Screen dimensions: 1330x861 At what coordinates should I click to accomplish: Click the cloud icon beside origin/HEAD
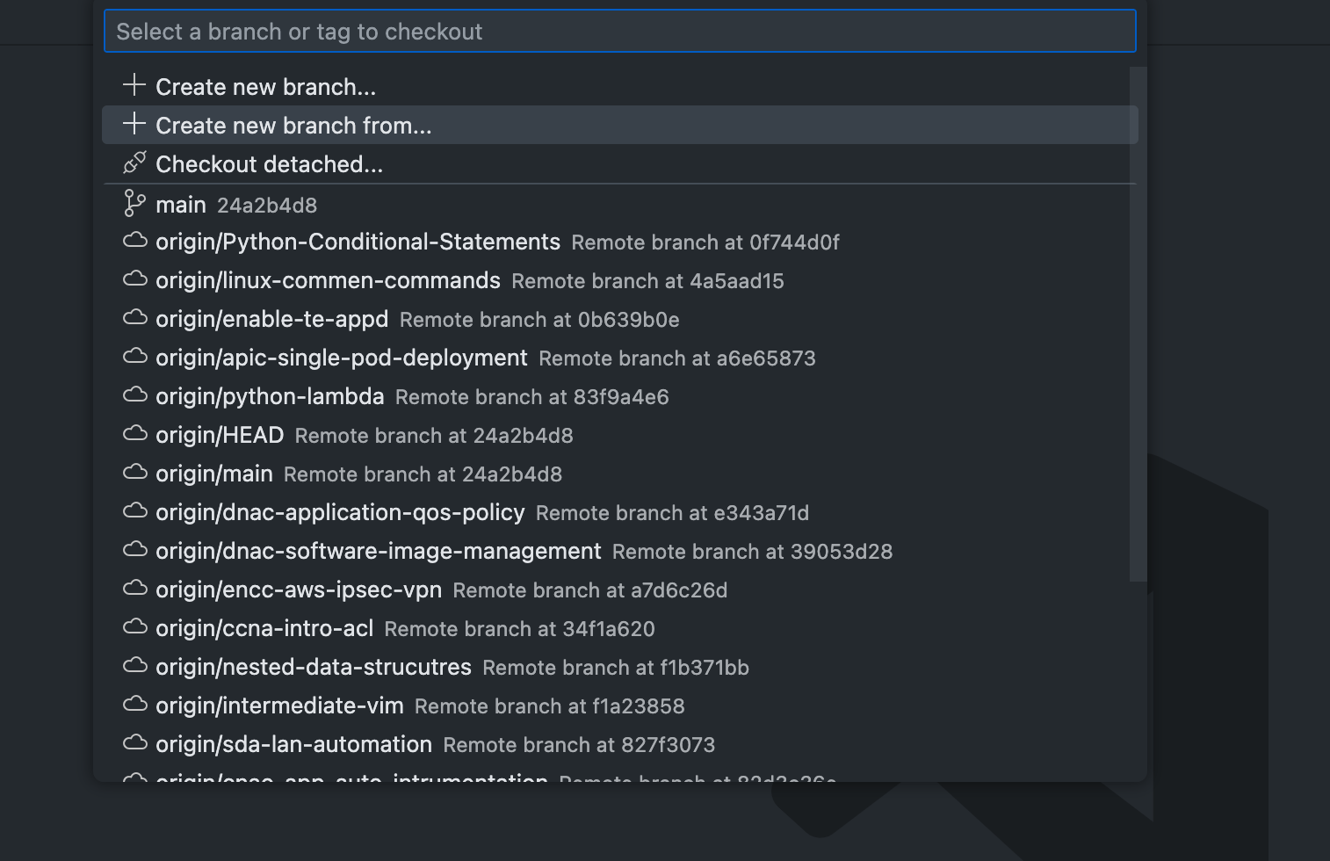tap(135, 434)
